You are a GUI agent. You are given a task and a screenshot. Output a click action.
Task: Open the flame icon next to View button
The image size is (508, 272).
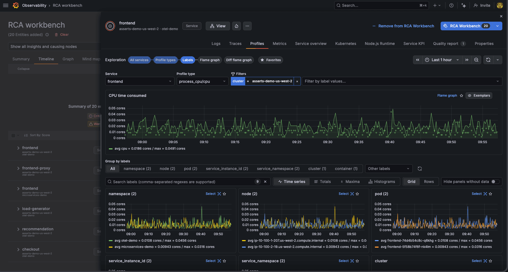(x=236, y=26)
